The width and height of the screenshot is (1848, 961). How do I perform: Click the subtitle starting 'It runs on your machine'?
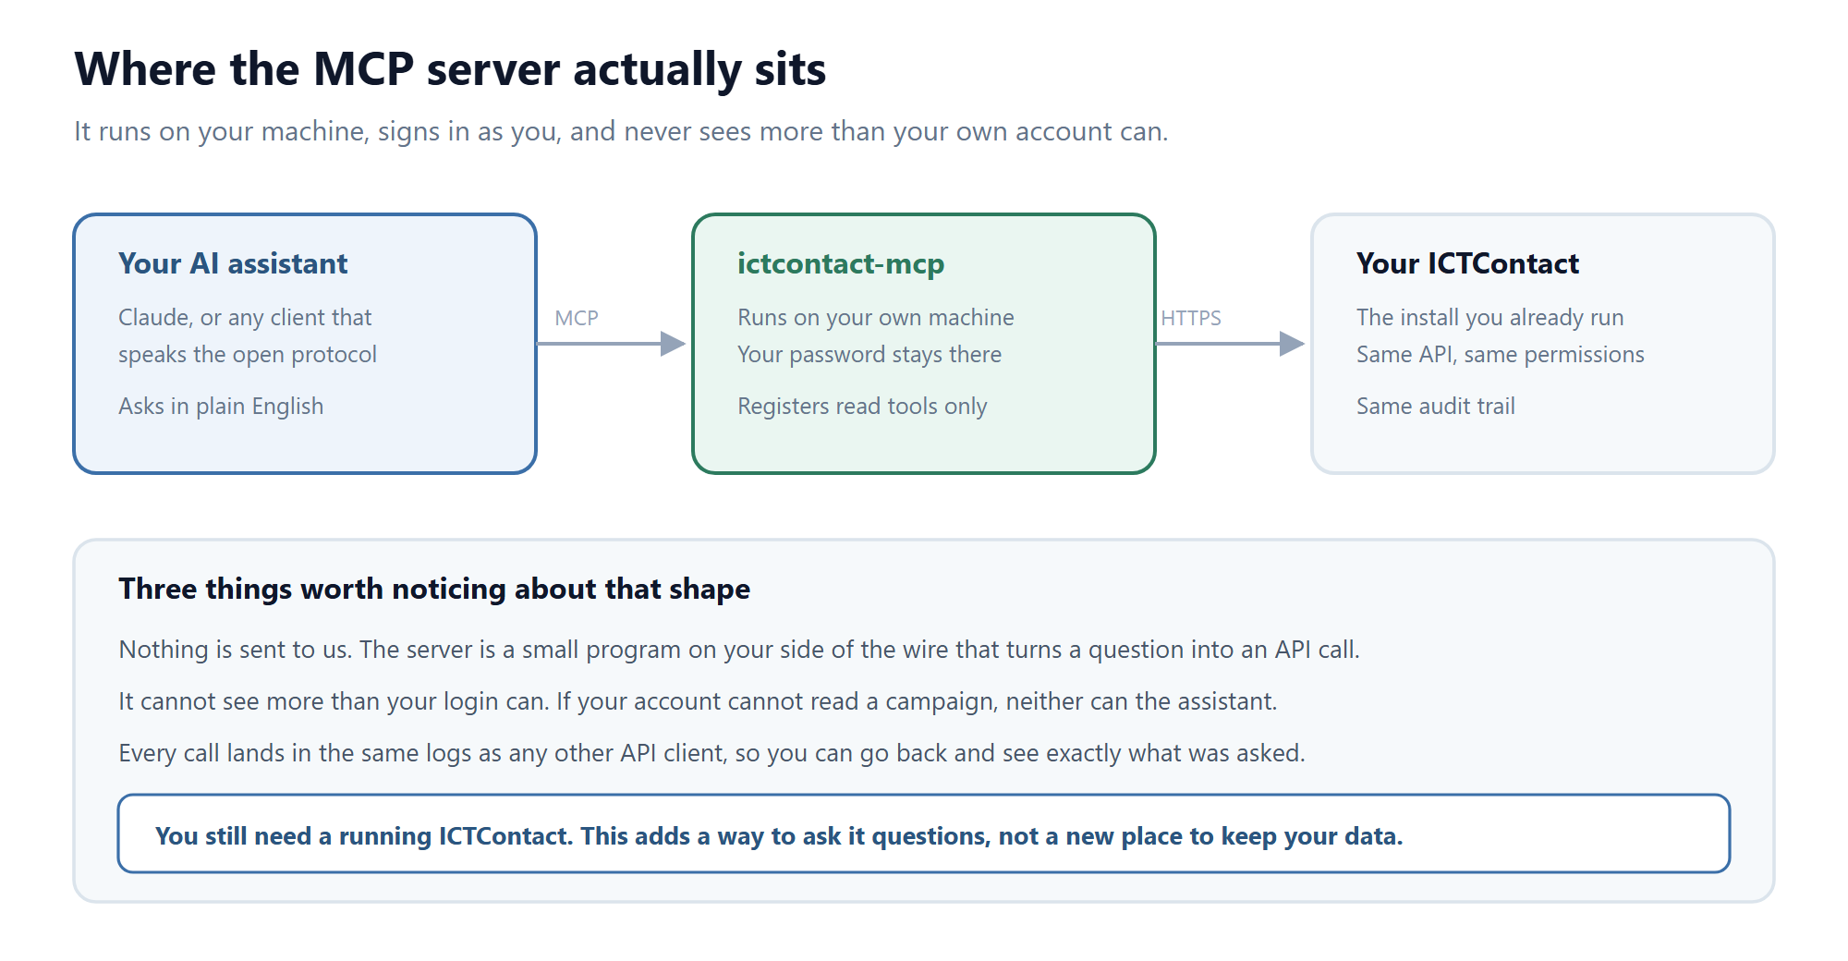621,131
